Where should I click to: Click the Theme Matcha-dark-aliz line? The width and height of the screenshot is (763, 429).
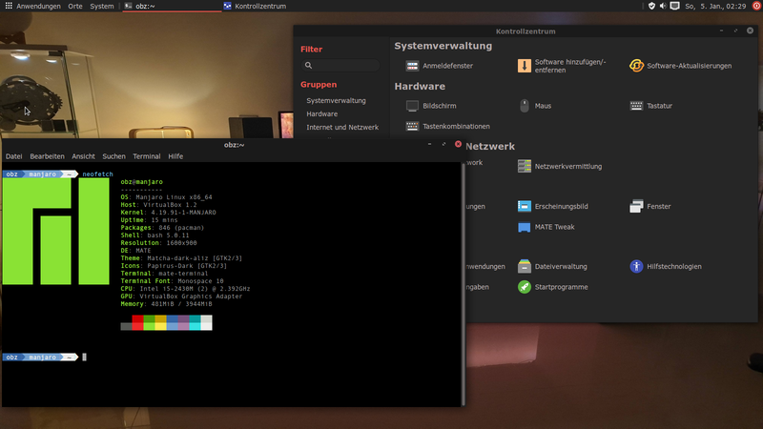pyautogui.click(x=181, y=257)
